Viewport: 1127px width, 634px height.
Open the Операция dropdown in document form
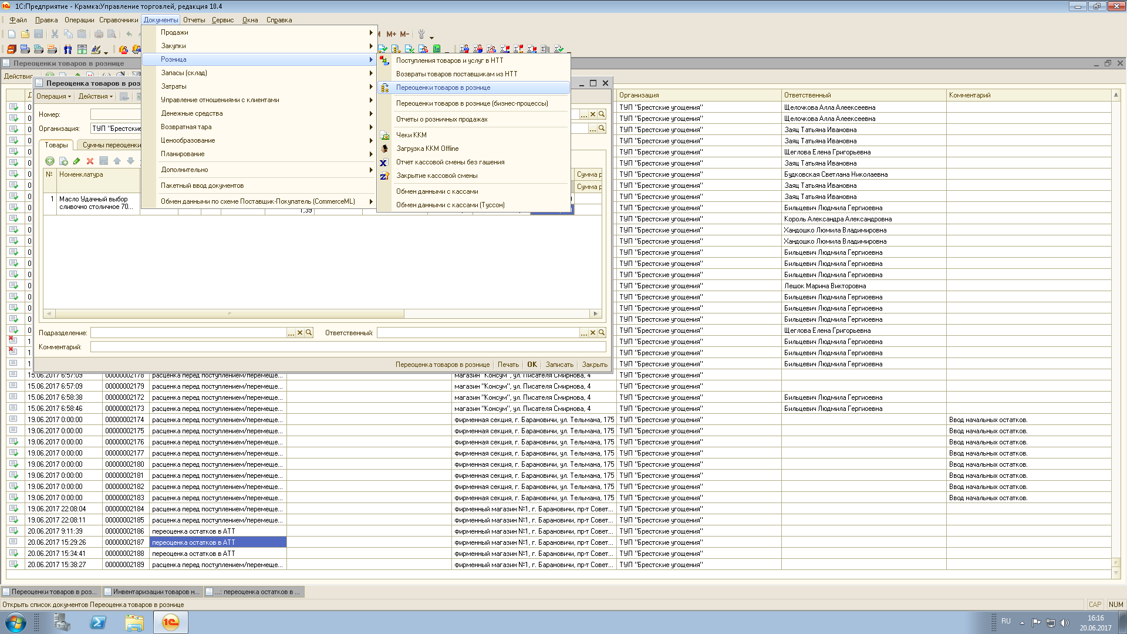[53, 96]
